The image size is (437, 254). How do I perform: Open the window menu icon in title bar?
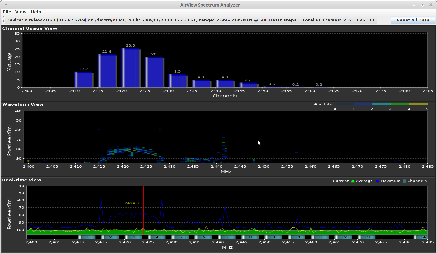7,5
